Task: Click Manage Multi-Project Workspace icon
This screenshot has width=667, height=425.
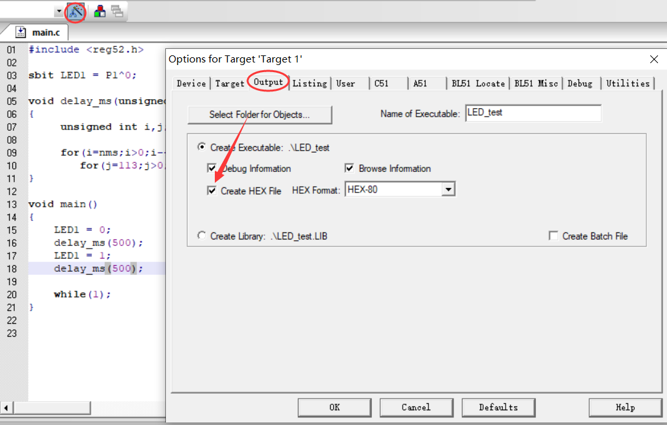Action: 117,12
